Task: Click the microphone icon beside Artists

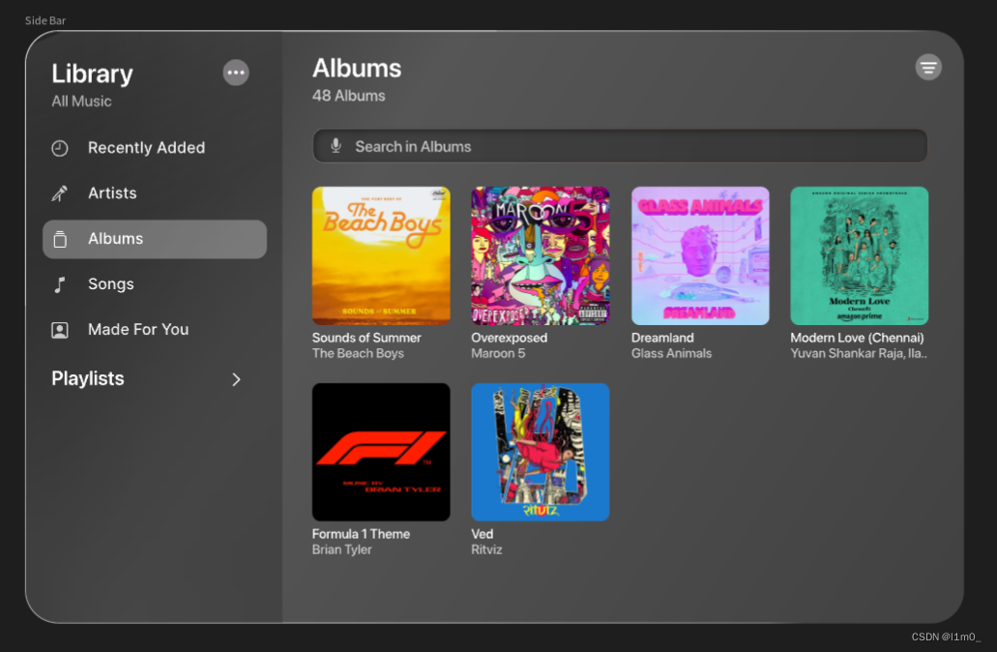Action: (x=60, y=193)
